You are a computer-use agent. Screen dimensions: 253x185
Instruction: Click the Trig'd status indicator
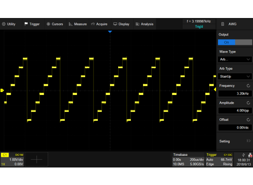[199, 27]
